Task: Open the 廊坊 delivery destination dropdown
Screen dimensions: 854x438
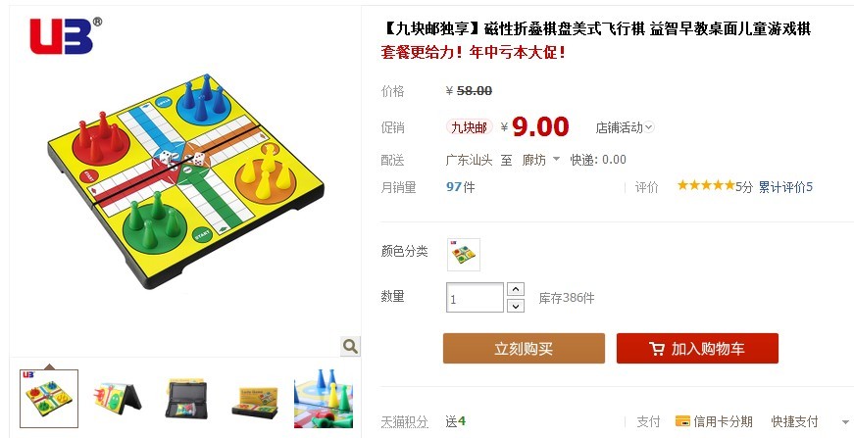Action: coord(541,160)
